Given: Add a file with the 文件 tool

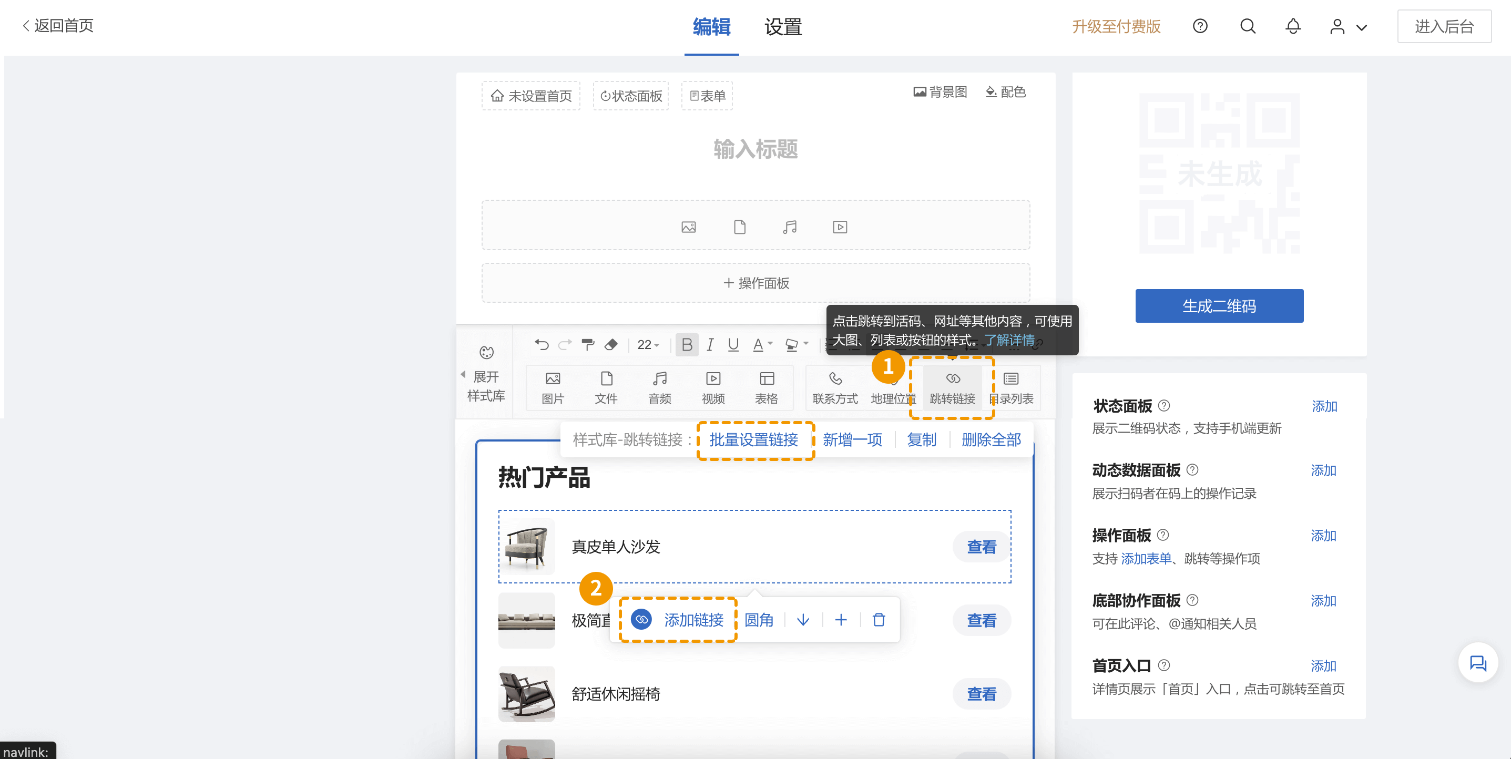Looking at the screenshot, I should (x=606, y=387).
